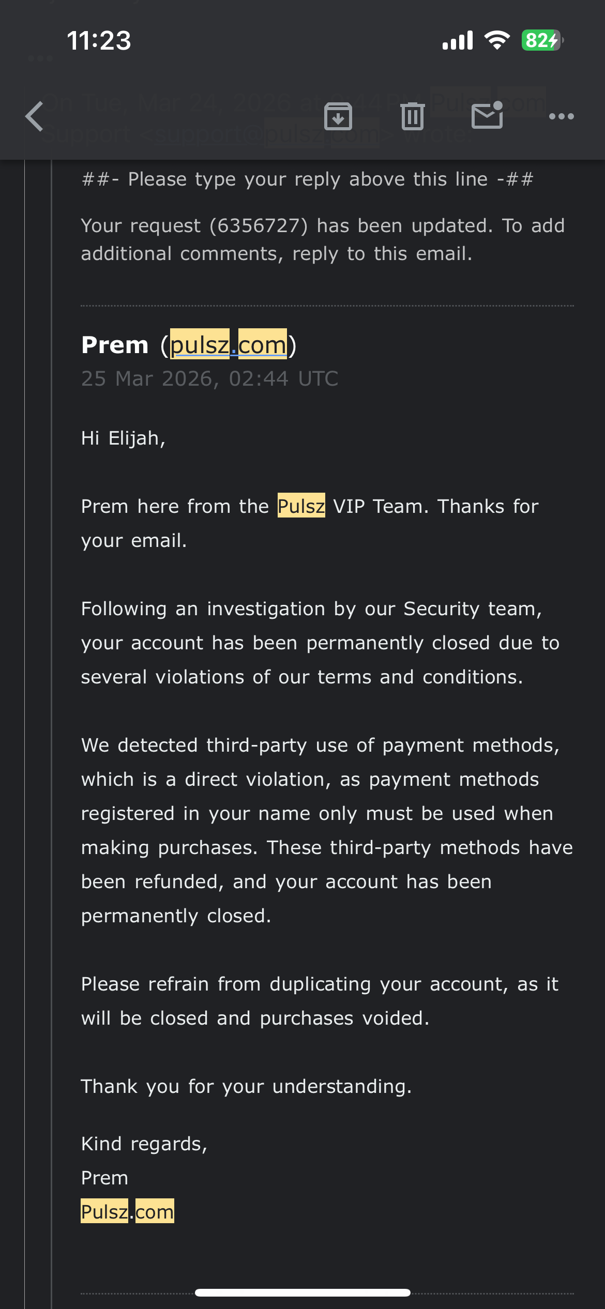Tap the 'Hi Elijah,' greeting line
Screen dimensions: 605x1309
(x=123, y=438)
